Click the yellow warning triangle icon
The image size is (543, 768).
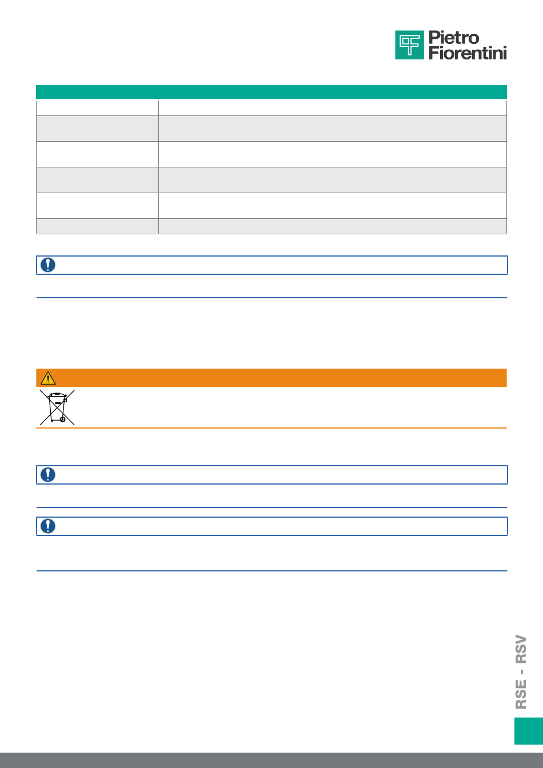click(x=48, y=378)
